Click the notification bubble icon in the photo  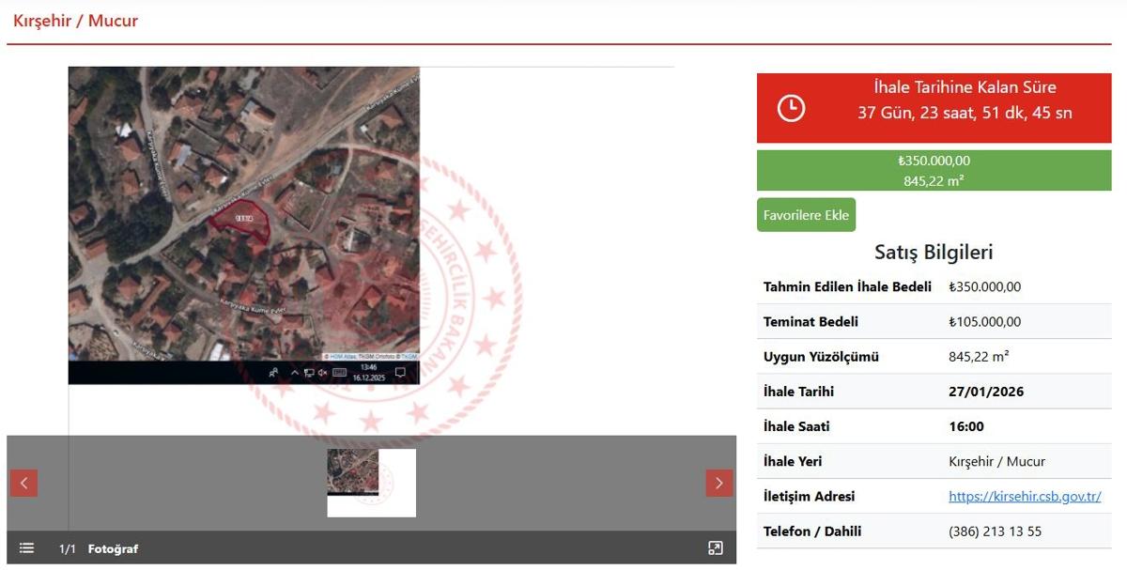pos(400,373)
